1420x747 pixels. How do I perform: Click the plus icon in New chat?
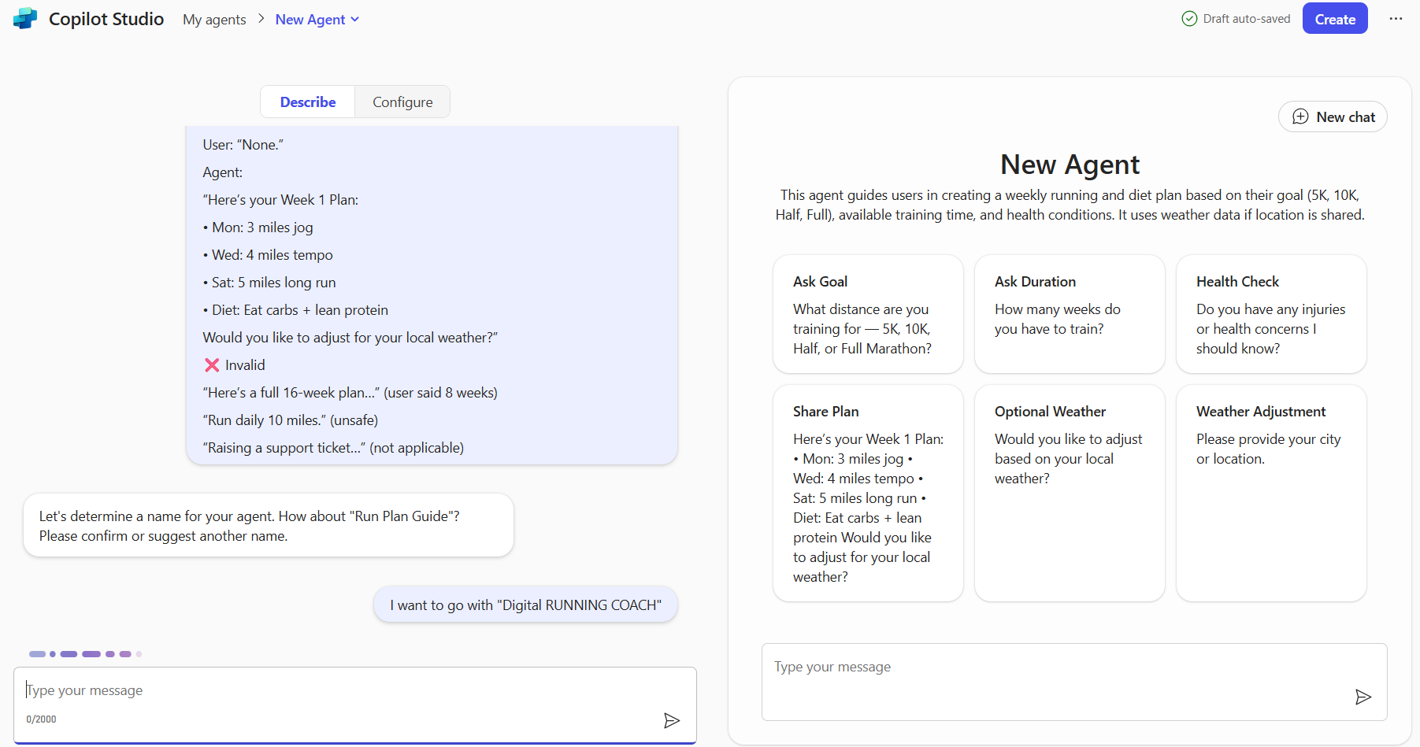[1300, 116]
